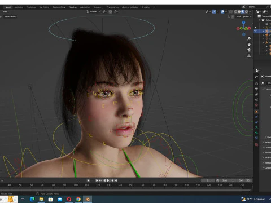
Task: Switch to the Modeling workspace tab
Action: pos(19,7)
